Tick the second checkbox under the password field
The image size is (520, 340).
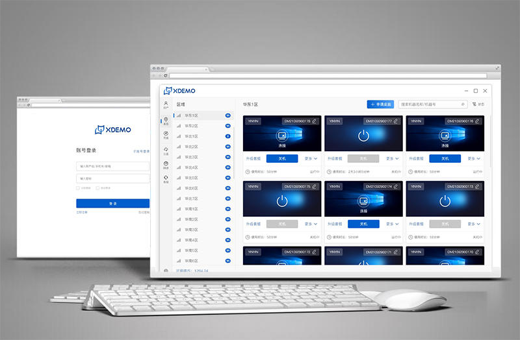(97, 188)
